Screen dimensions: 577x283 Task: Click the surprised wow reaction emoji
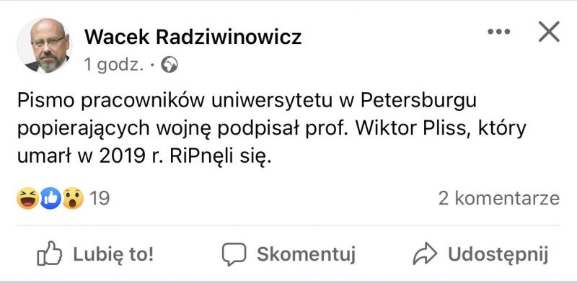click(x=73, y=199)
